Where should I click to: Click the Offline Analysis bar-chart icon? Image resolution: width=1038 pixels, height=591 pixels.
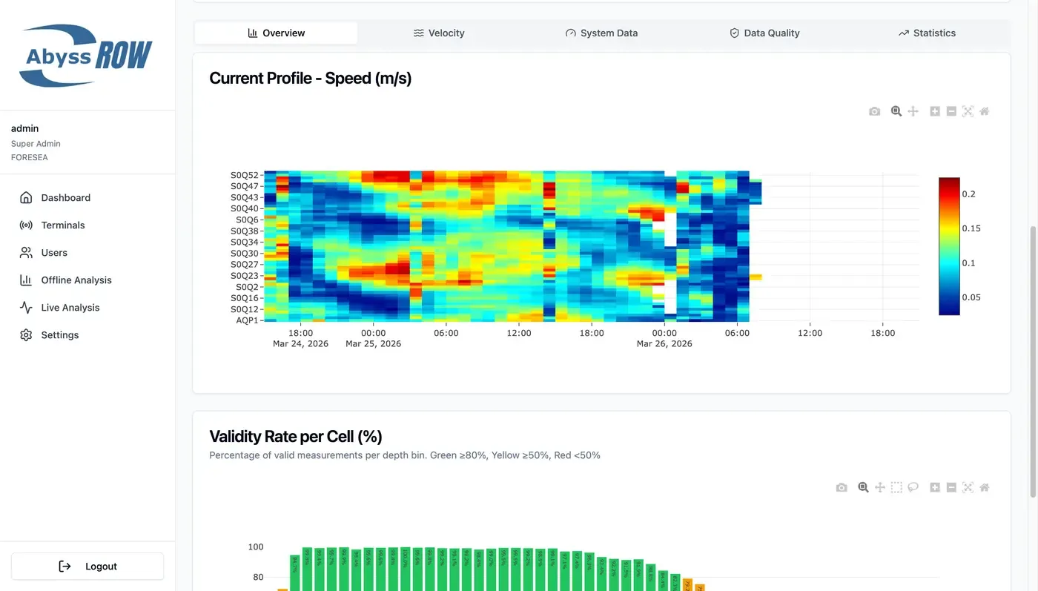pyautogui.click(x=26, y=280)
